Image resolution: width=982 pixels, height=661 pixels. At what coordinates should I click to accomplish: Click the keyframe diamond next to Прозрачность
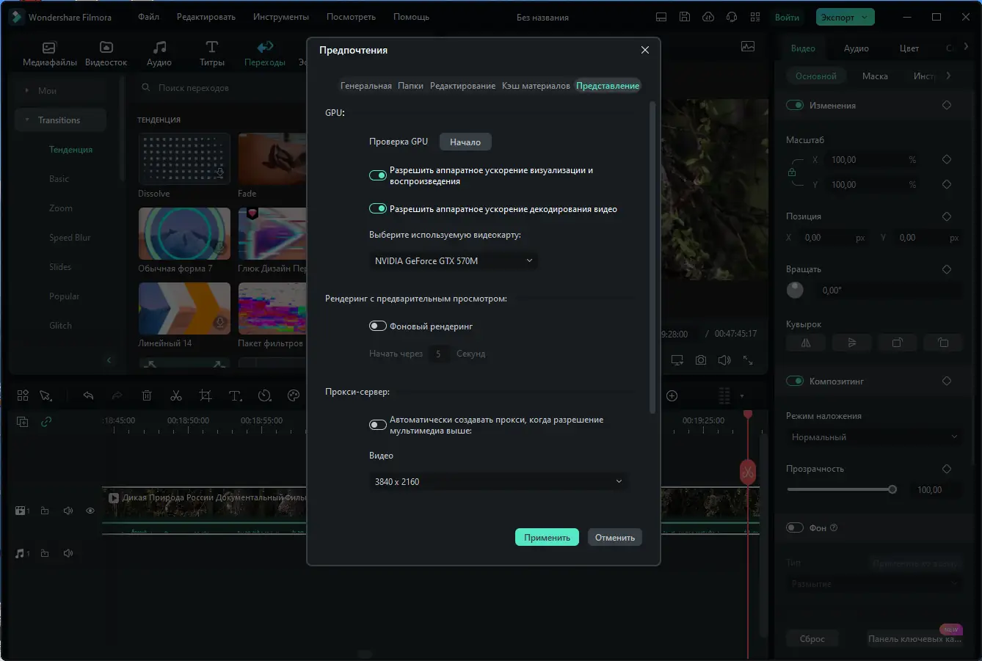click(x=947, y=469)
